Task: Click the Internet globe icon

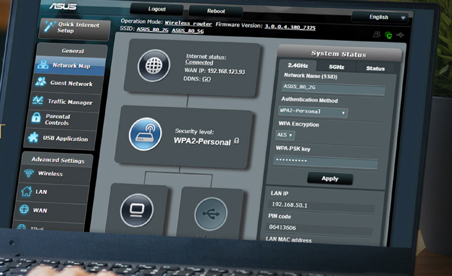Action: pos(154,65)
